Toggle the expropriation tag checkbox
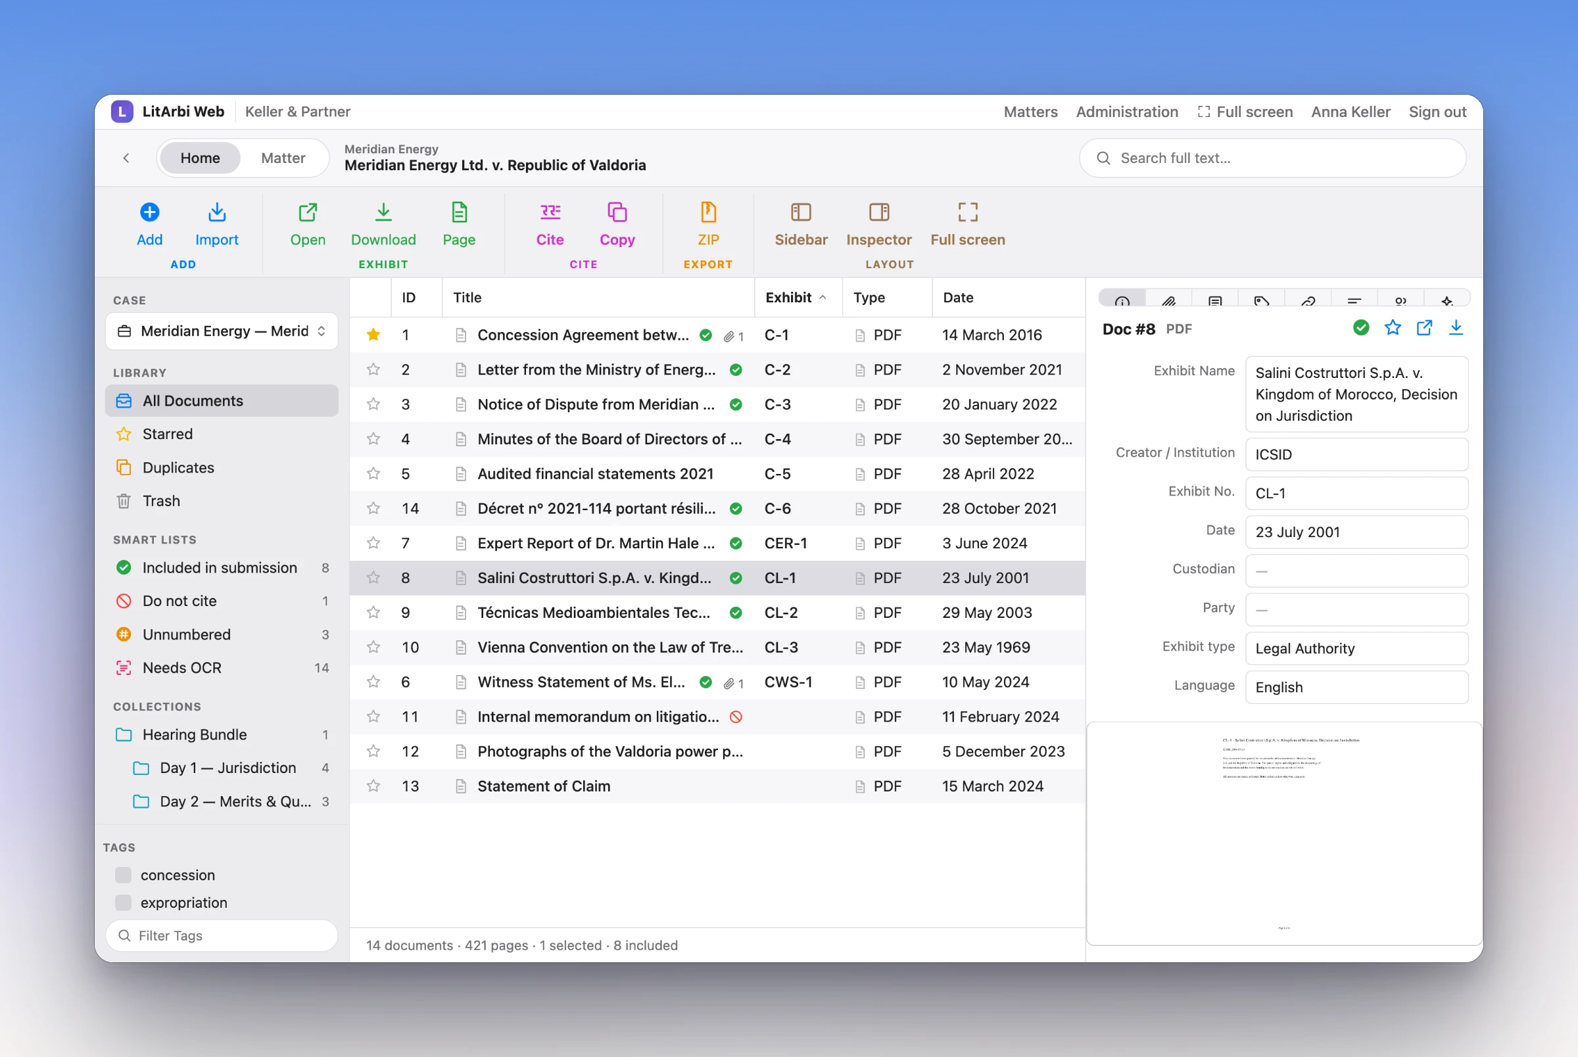This screenshot has width=1578, height=1057. click(x=124, y=903)
